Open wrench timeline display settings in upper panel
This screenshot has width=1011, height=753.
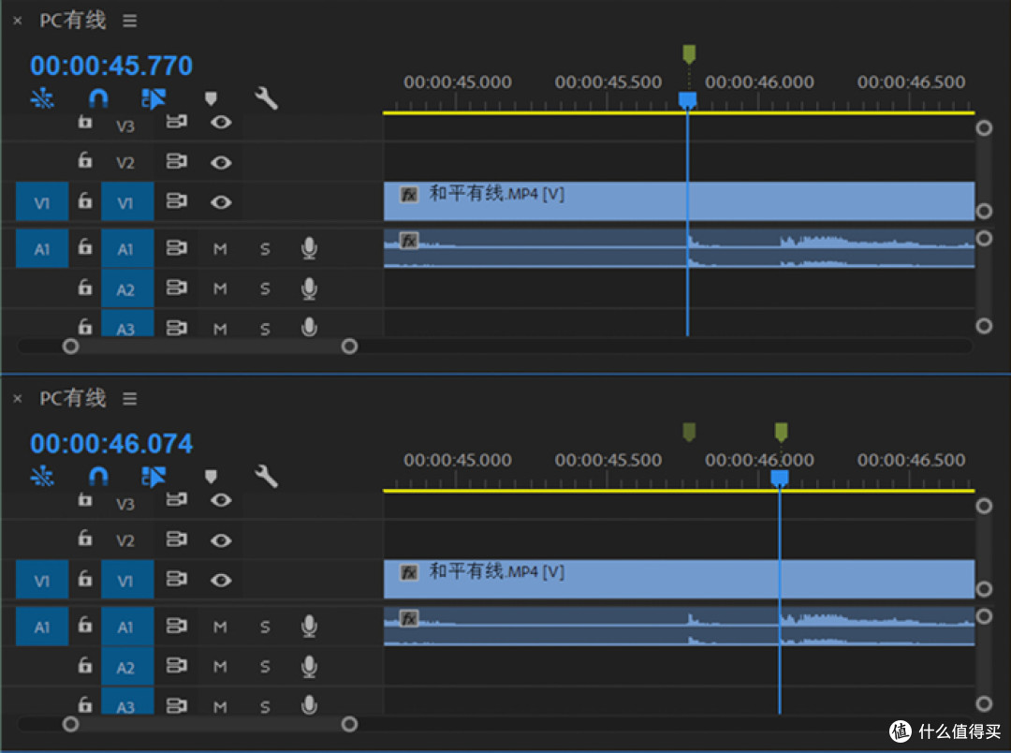[x=266, y=98]
